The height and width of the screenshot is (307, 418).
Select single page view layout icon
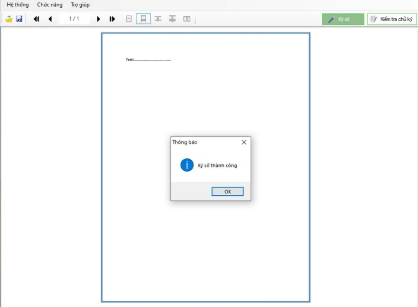[129, 19]
